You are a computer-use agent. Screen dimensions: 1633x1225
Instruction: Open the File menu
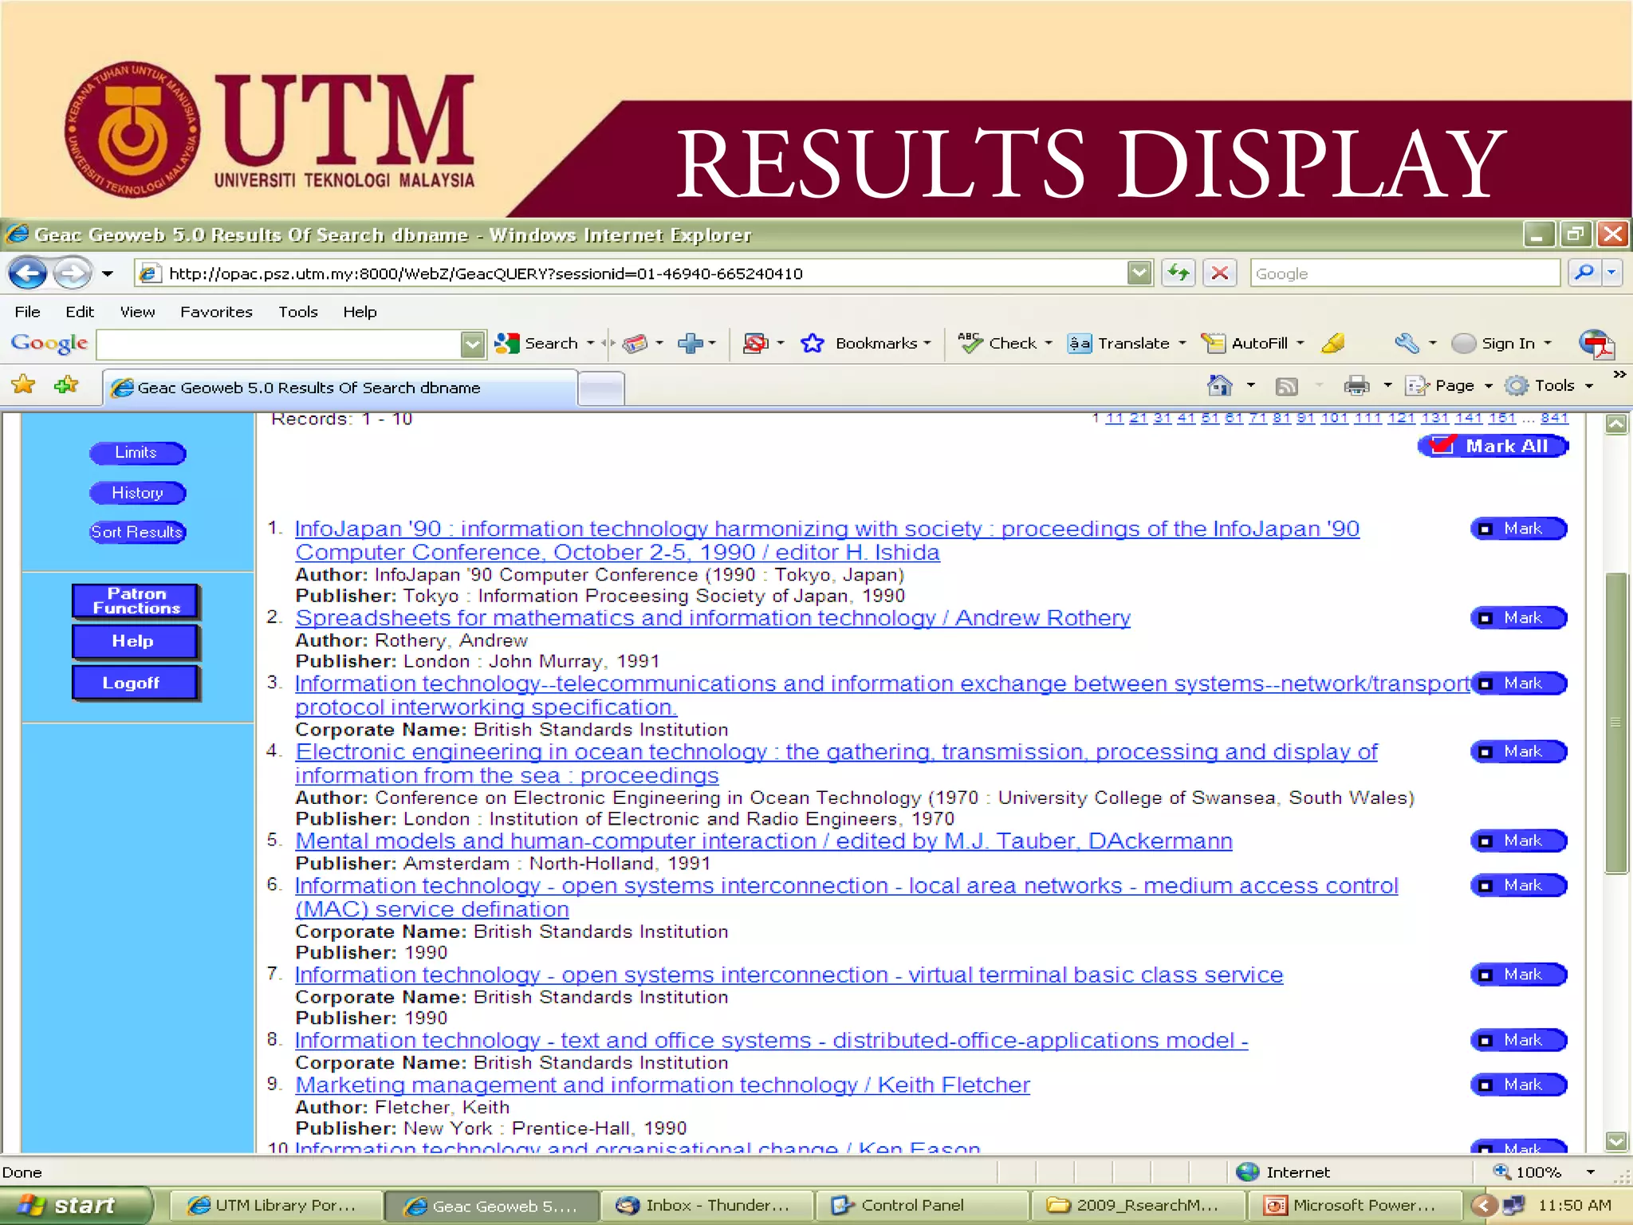click(27, 312)
